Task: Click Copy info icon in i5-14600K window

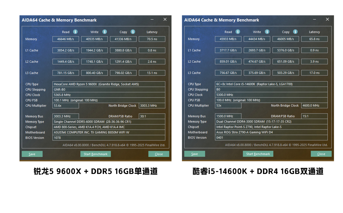Action: [295, 32]
